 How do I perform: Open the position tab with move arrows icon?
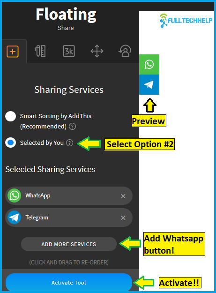(x=97, y=51)
